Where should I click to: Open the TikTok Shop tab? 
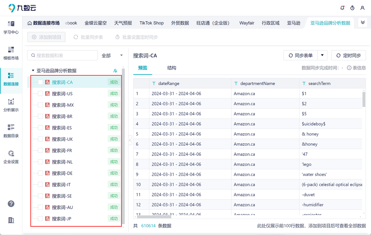151,23
